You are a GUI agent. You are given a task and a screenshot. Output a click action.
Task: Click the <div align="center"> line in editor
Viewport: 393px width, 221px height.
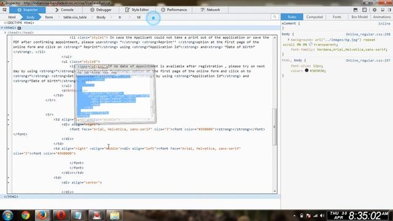point(82,182)
